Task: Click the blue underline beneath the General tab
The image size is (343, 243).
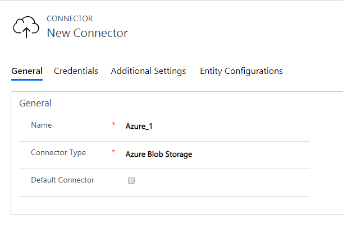Action: coord(27,80)
